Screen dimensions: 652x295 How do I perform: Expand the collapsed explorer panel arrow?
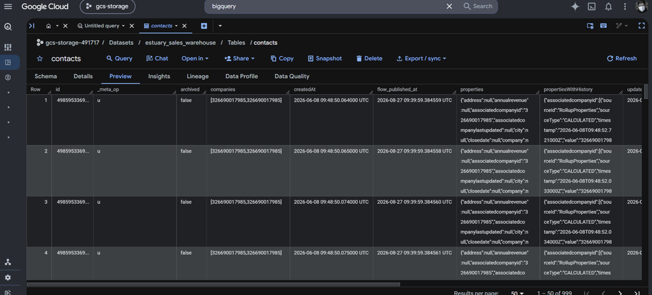(x=32, y=26)
